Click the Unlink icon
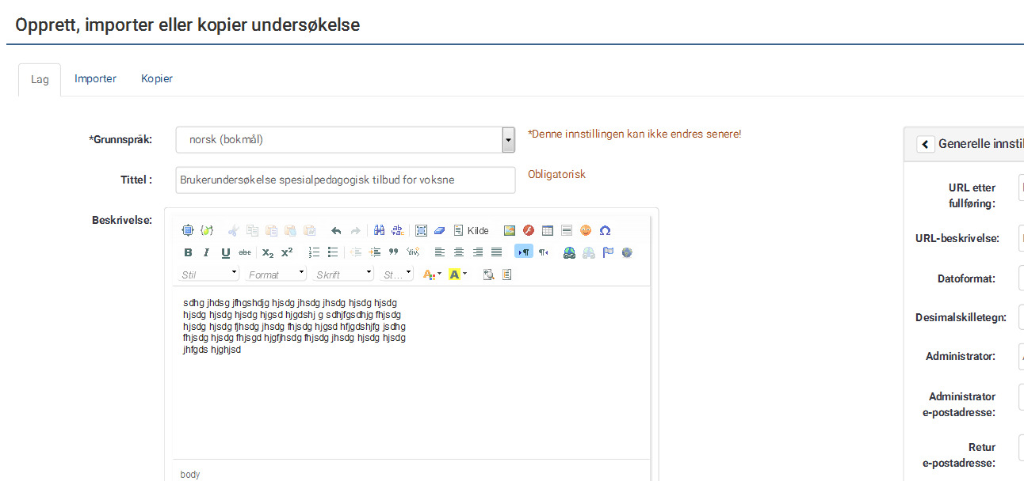 (x=588, y=252)
